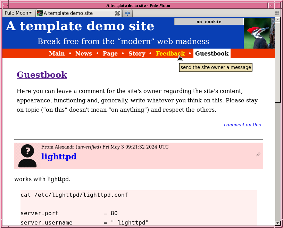Click the scrollbar down arrow

[x=277, y=223]
